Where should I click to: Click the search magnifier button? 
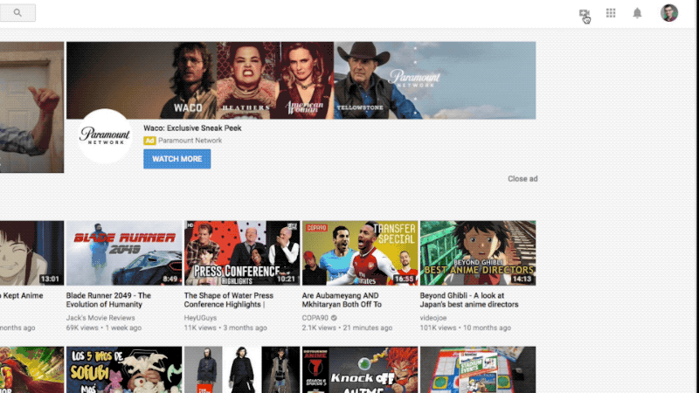[x=17, y=13]
